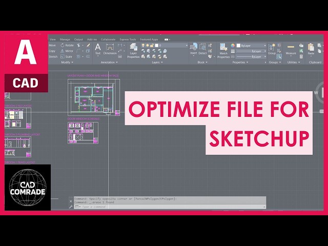Open Layer Properties manager
This screenshot has width=328, height=246.
click(133, 51)
